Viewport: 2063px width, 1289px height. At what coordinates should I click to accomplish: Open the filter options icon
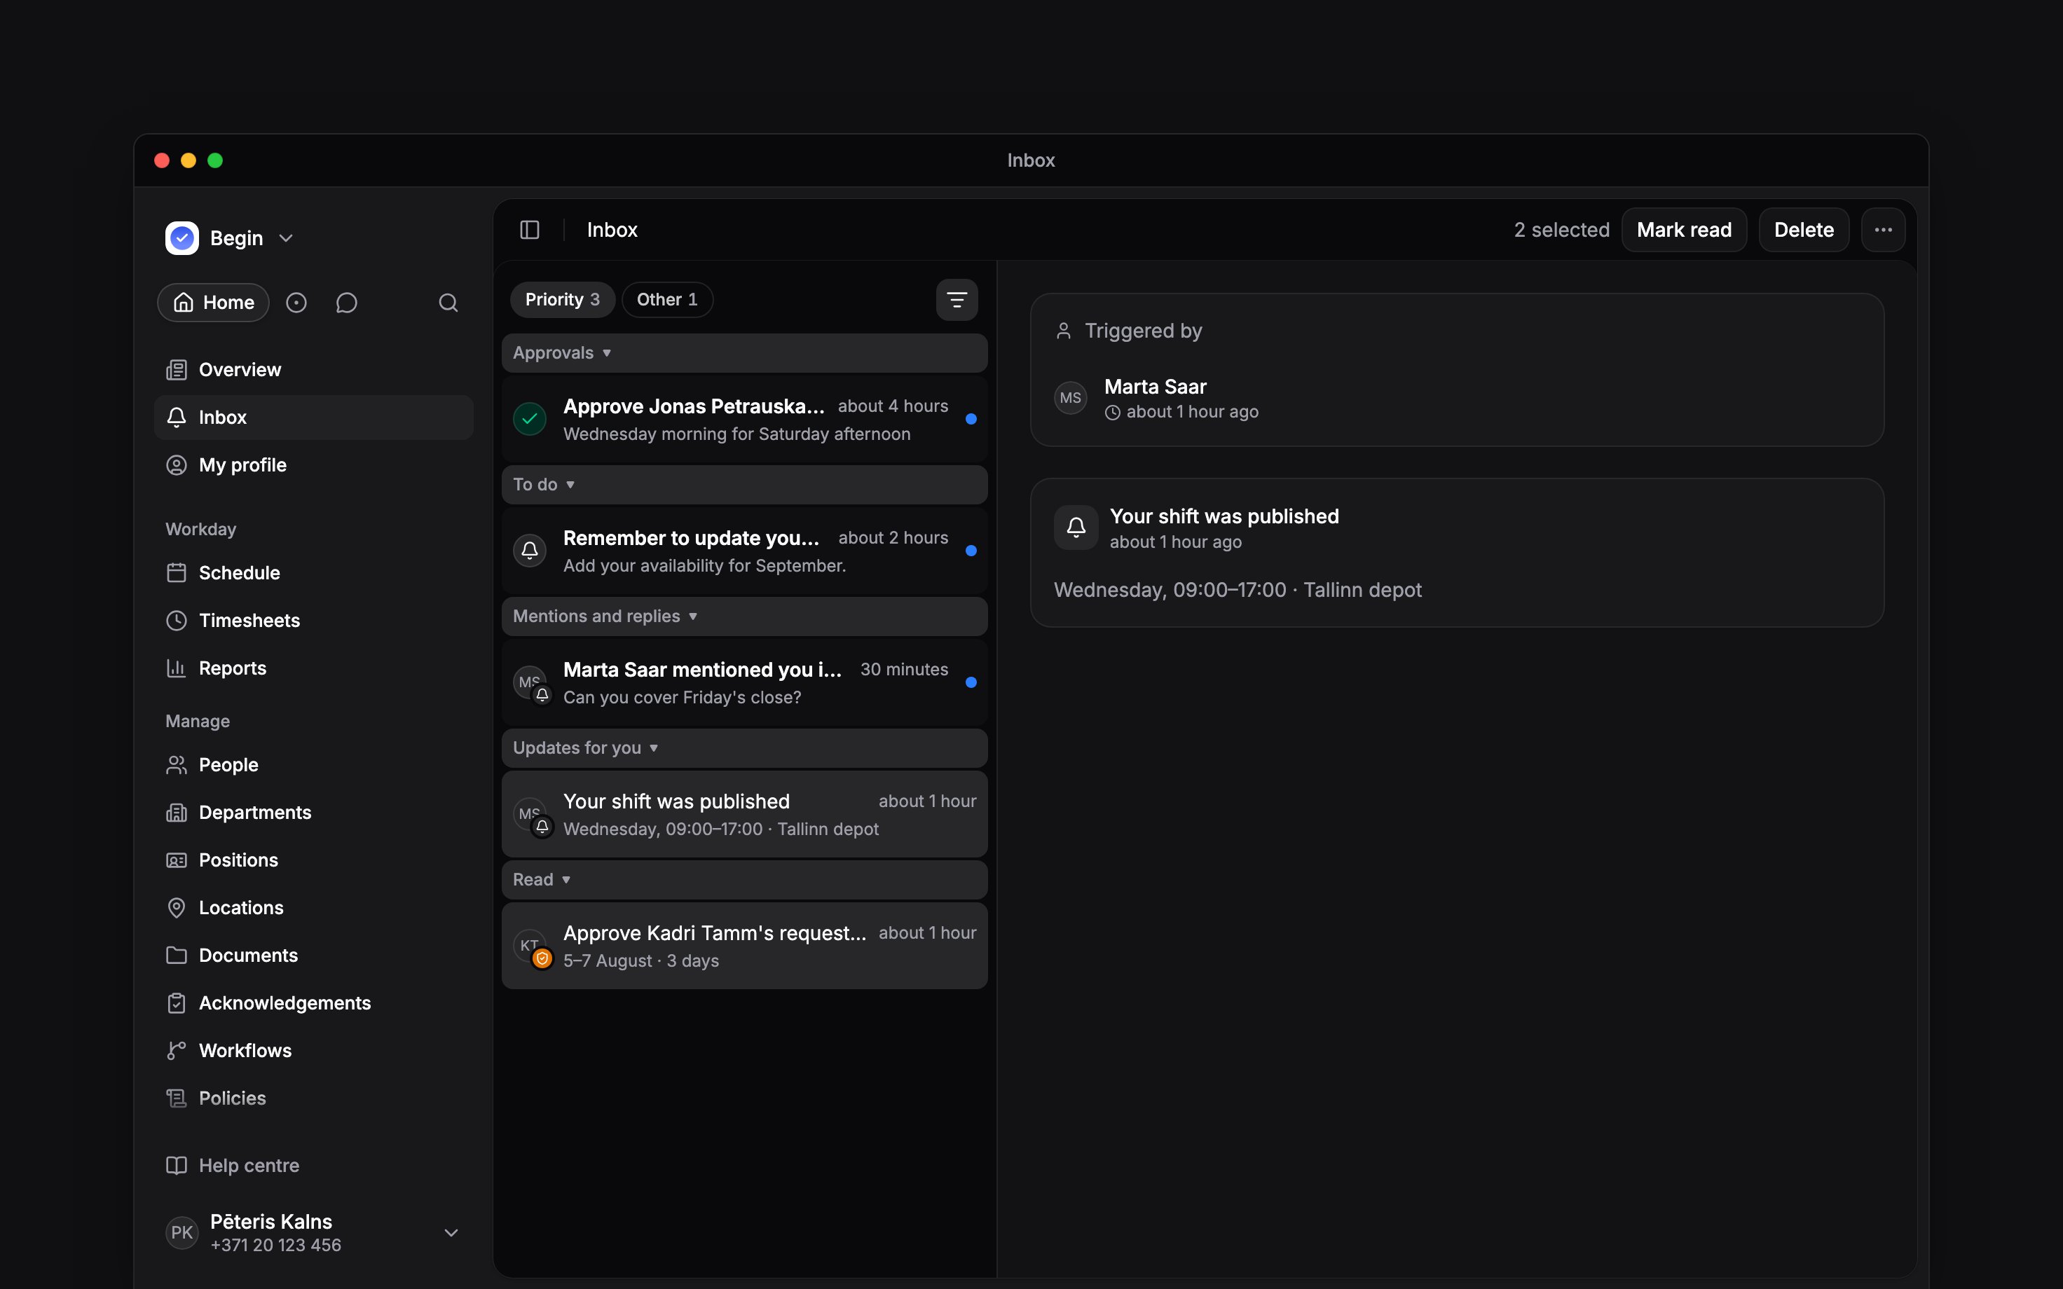pos(957,300)
